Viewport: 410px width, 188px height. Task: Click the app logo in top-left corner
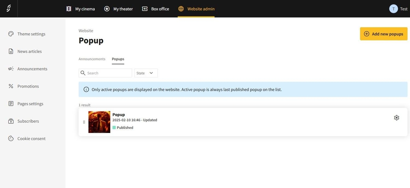8,8
